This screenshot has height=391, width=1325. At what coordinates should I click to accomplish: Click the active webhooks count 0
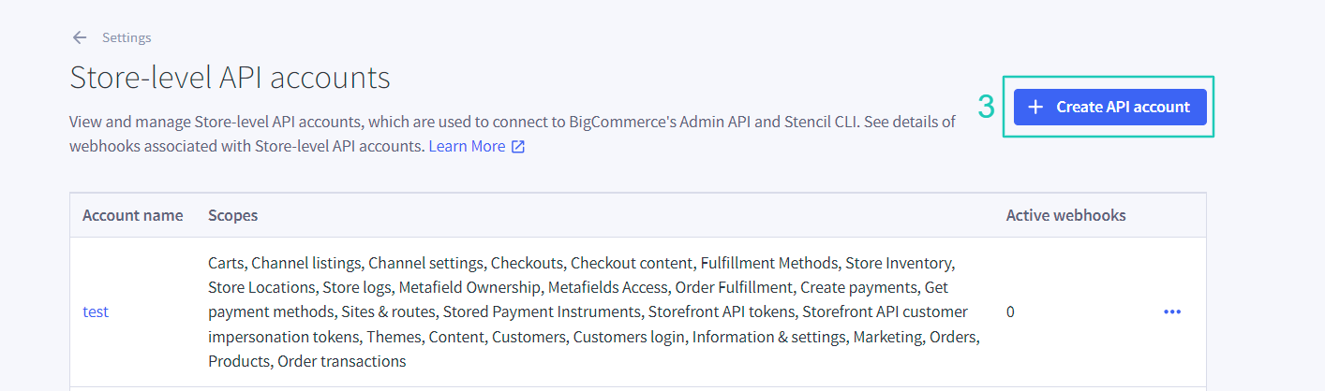click(x=1010, y=311)
